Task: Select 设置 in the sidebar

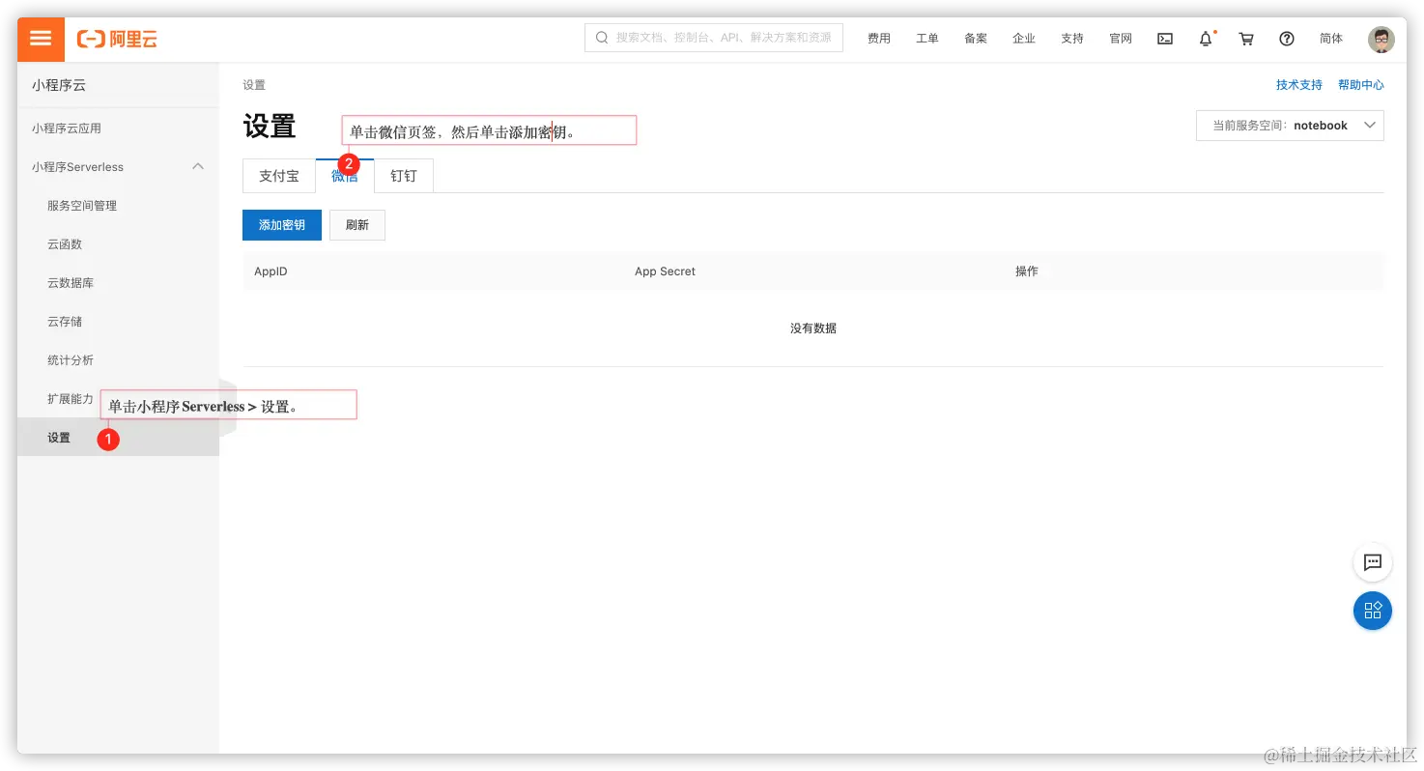Action: coord(118,438)
